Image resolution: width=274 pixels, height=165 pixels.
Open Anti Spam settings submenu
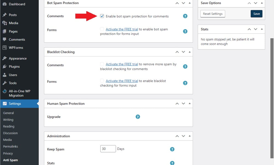[x=10, y=160]
